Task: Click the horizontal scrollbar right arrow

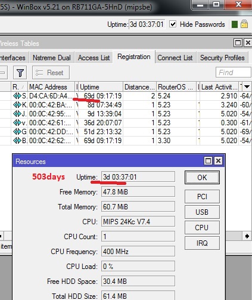Action: [x=247, y=236]
